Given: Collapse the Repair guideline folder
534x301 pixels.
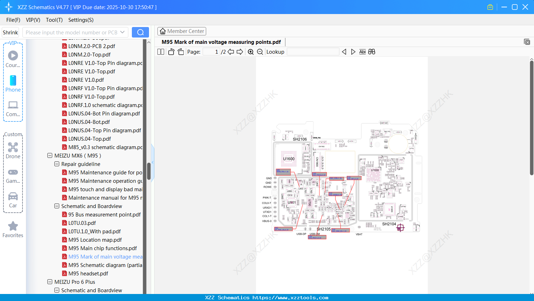Looking at the screenshot, I should tap(57, 164).
